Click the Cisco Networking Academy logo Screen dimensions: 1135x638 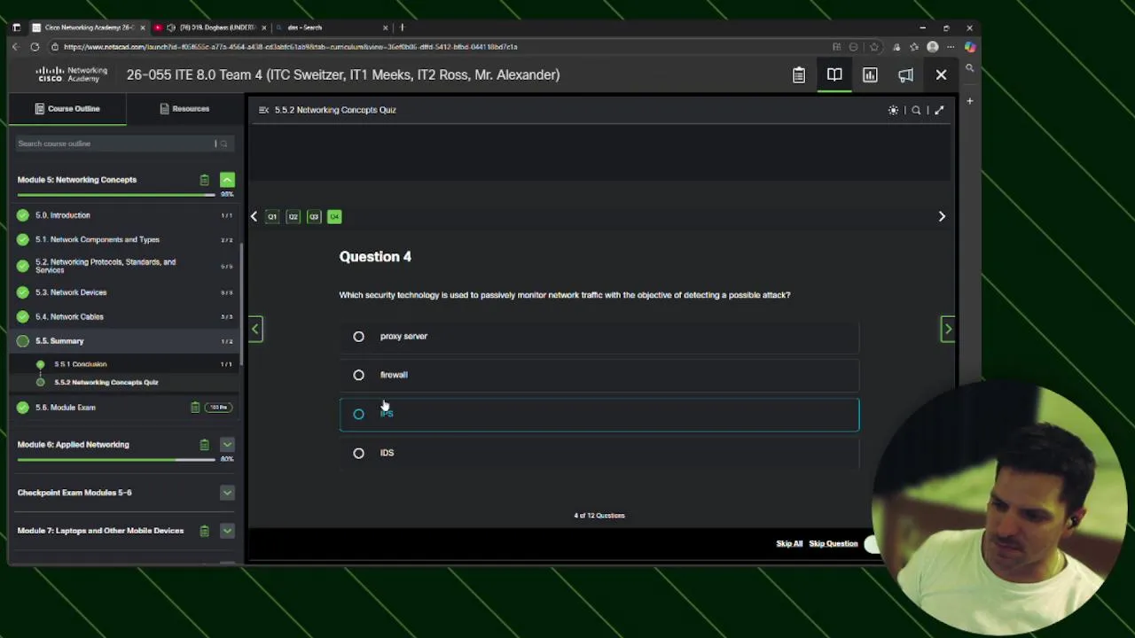pos(72,74)
